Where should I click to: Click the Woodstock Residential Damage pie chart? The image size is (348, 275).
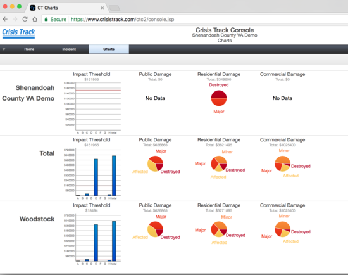219,229
